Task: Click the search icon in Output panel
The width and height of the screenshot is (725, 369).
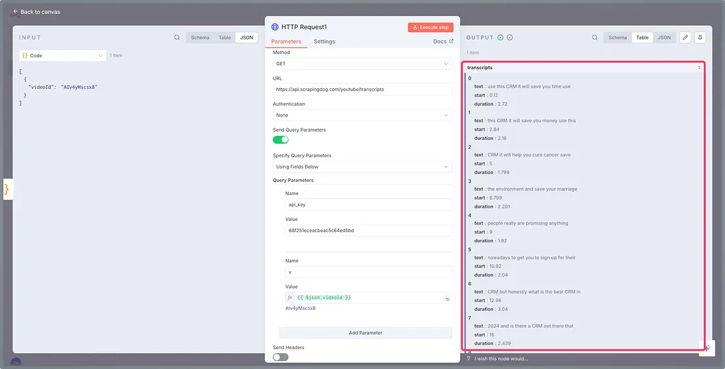Action: tap(594, 38)
